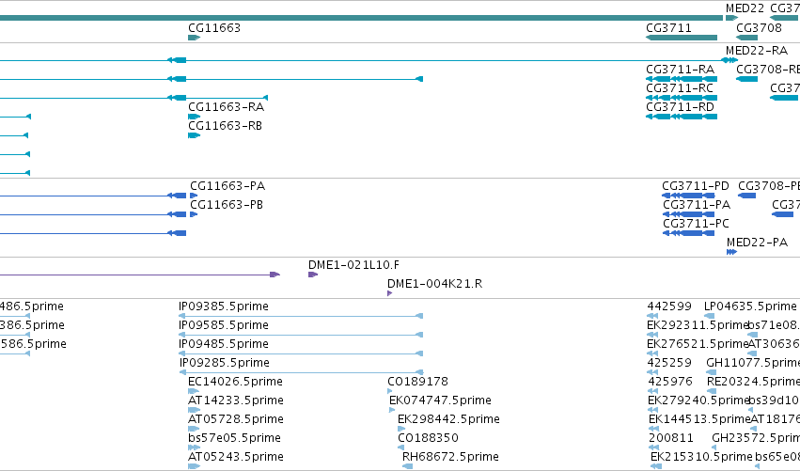Select the long teal gene bar at top
Viewport: 800px width, 471px height.
click(x=361, y=18)
